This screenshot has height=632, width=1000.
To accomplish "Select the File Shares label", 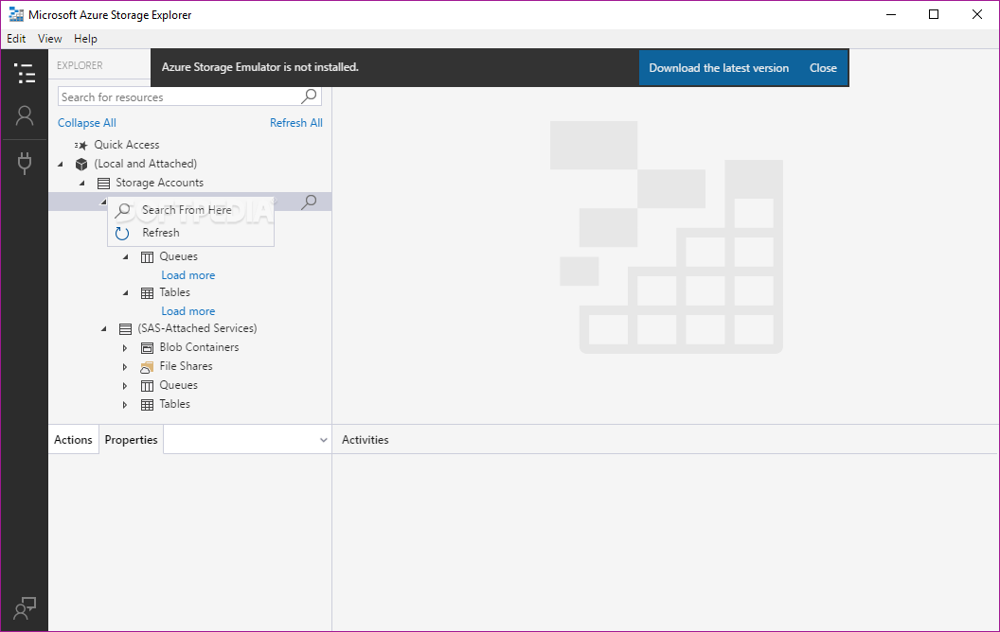I will [186, 366].
